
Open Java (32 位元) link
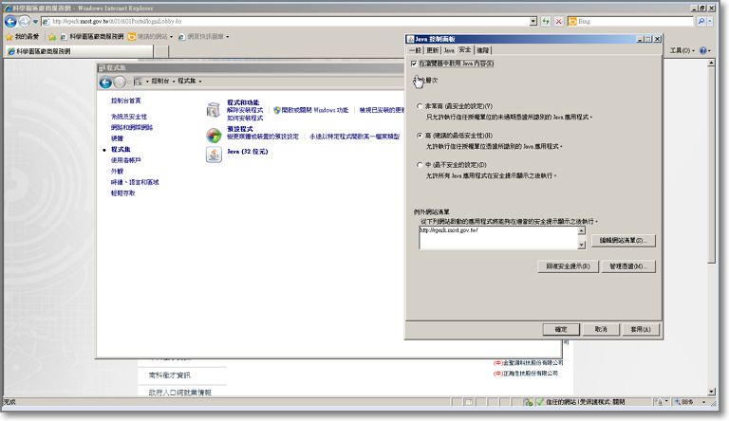pyautogui.click(x=248, y=152)
